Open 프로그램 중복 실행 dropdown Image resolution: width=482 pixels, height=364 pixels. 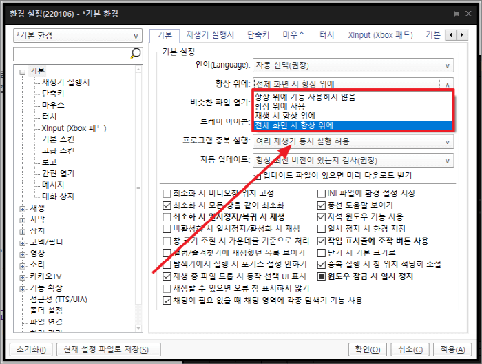(x=353, y=141)
